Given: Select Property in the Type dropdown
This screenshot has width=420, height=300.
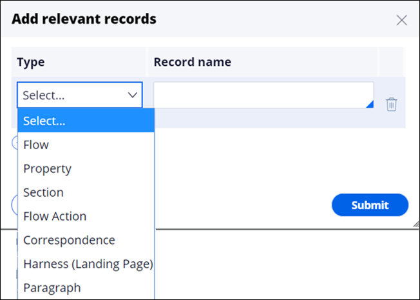Looking at the screenshot, I should (47, 168).
